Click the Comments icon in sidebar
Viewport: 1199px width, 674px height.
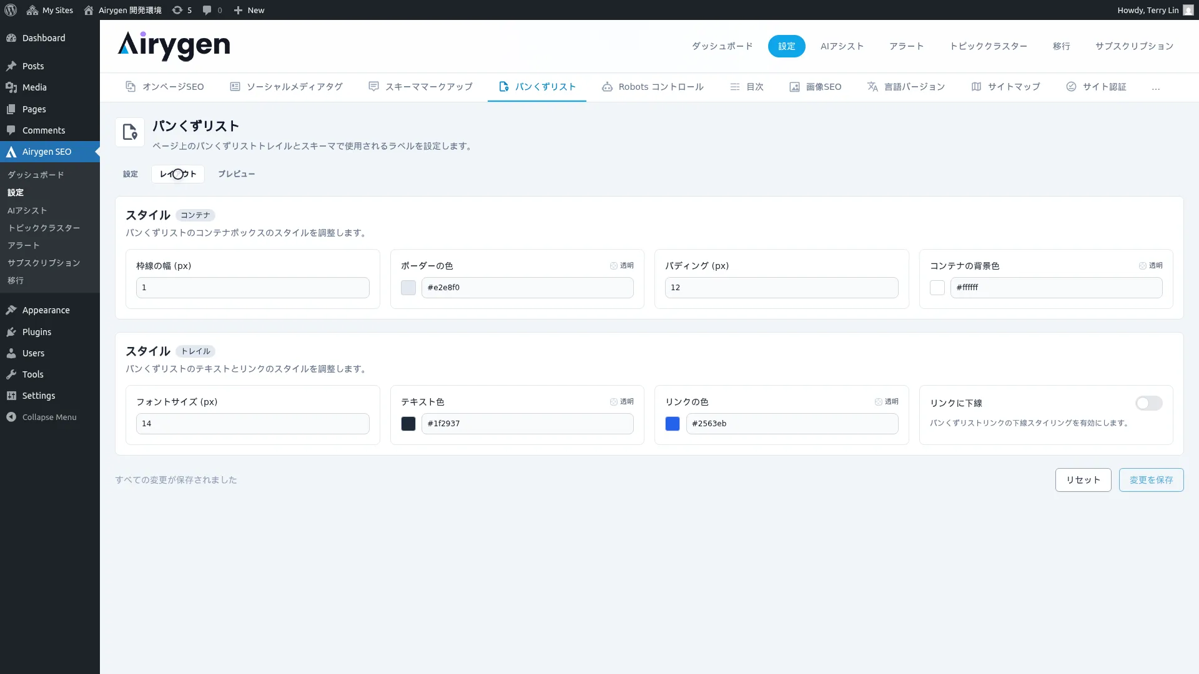coord(11,130)
